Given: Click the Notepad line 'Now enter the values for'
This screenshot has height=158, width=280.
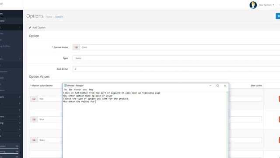Looking at the screenshot, I should click(79, 101).
